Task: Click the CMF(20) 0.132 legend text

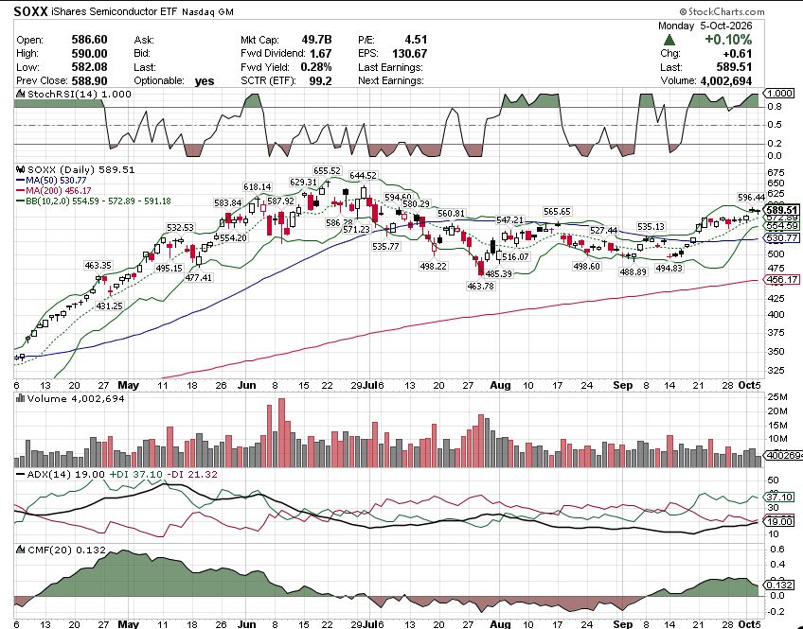Action: pos(66,550)
